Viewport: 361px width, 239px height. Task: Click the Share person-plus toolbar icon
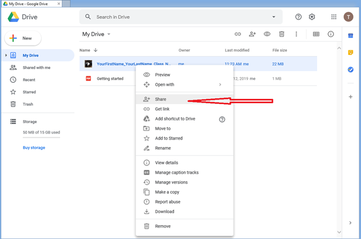click(252, 34)
